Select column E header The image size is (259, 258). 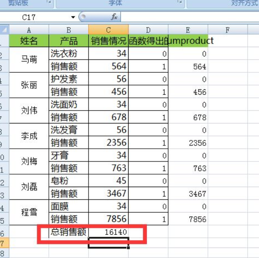pos(188,30)
